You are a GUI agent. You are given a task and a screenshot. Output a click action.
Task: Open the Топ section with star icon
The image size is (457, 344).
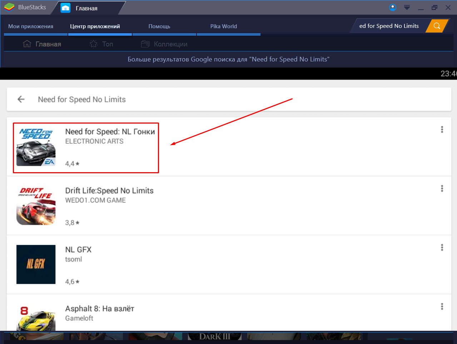(101, 44)
